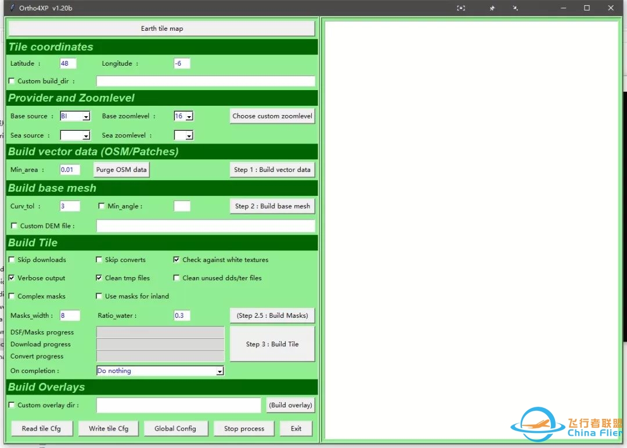Click the Ortho4XP feather icon in title bar
The width and height of the screenshot is (627, 448).
(x=10, y=8)
